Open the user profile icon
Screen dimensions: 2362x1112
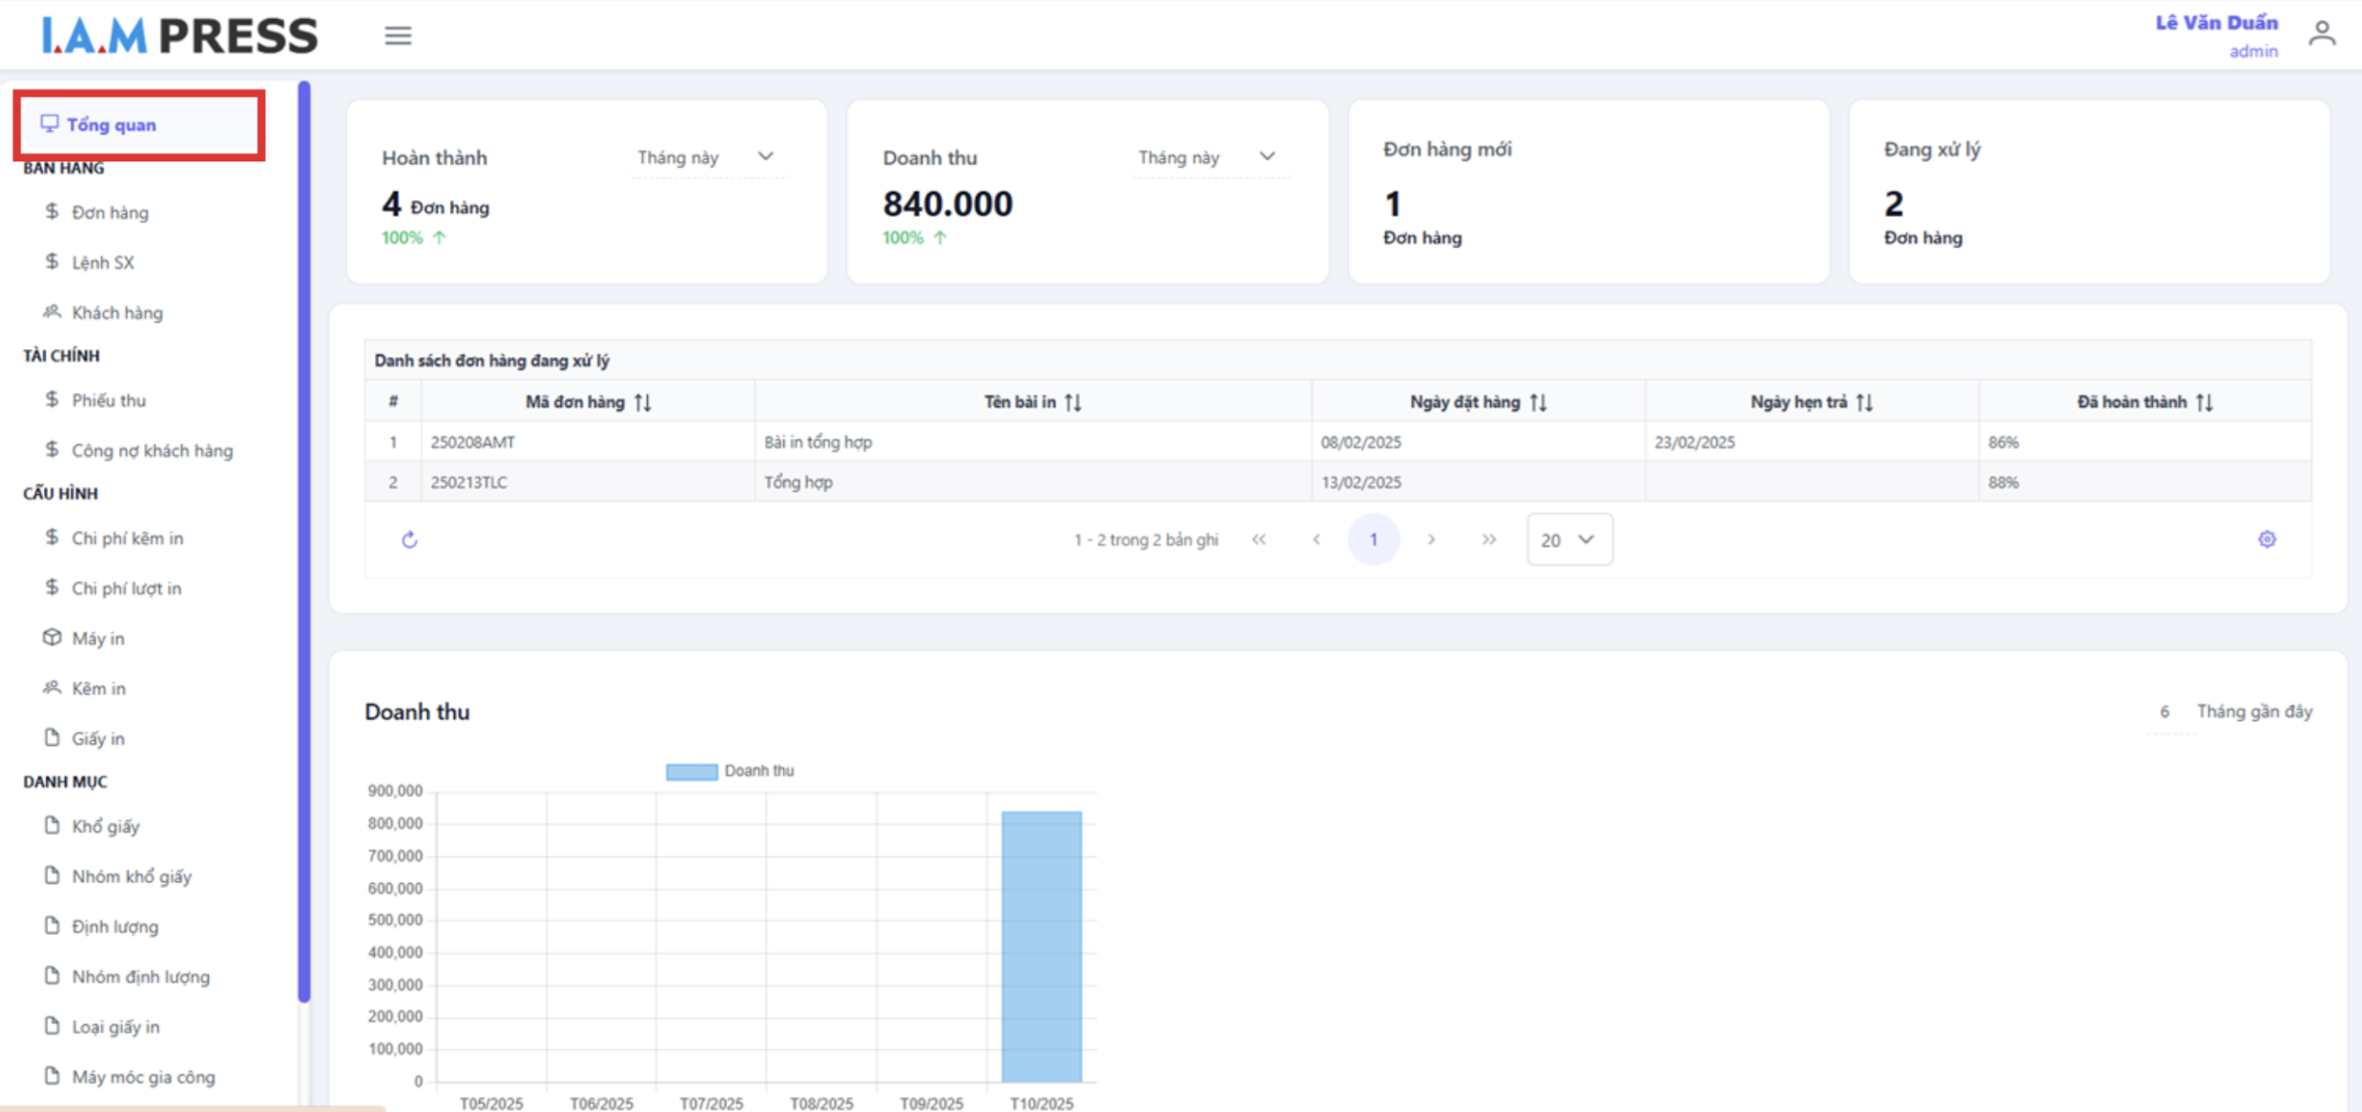2321,35
